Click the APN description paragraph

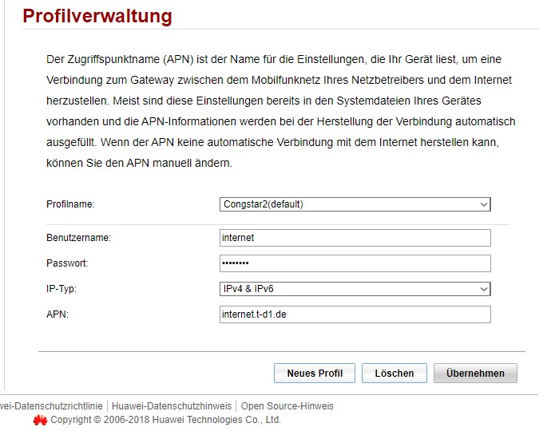click(279, 111)
